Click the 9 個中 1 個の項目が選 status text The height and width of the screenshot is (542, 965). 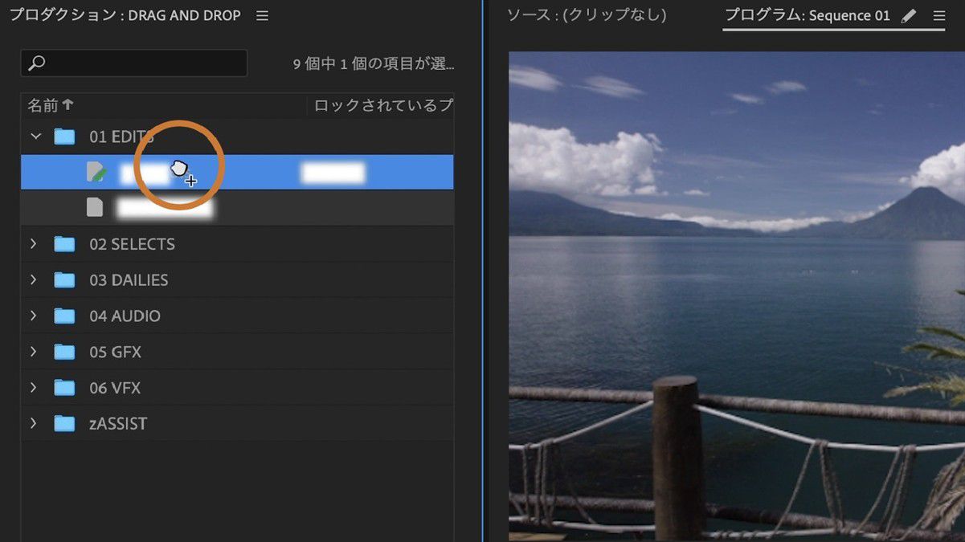(x=374, y=64)
